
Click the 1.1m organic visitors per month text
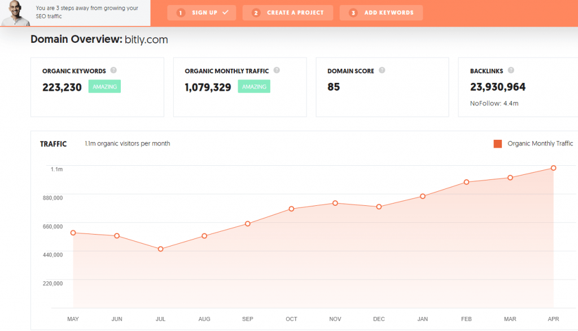[x=128, y=144]
